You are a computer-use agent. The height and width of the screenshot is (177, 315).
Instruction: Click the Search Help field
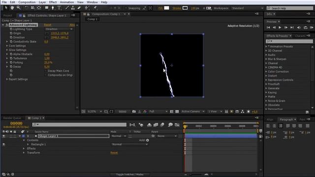point(290,8)
